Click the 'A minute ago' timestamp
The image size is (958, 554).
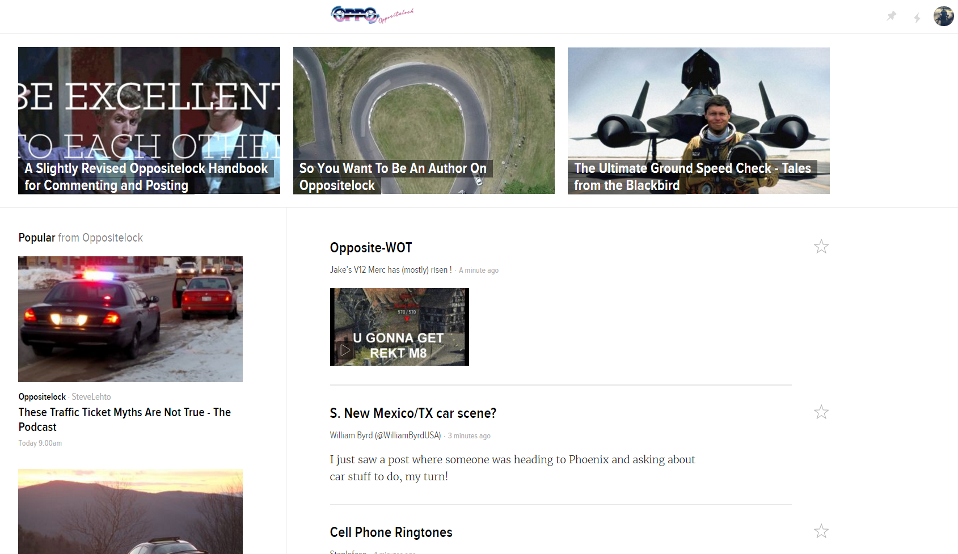(479, 270)
